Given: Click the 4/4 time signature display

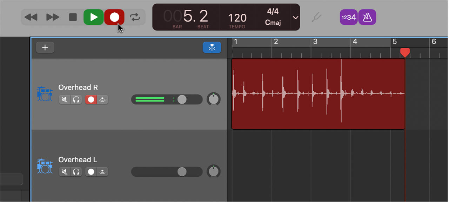Looking at the screenshot, I should [273, 13].
